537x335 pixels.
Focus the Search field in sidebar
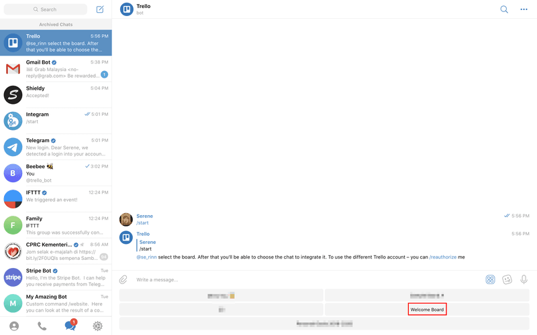[x=45, y=9]
